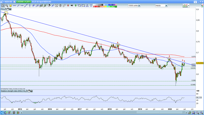Click the grid icon in bottom bar
204x115 pixels.
pos(14,113)
